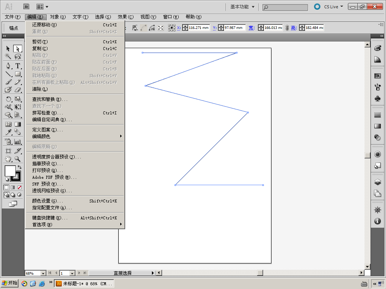
Task: Select the Magic Wand tool
Action: (8, 56)
